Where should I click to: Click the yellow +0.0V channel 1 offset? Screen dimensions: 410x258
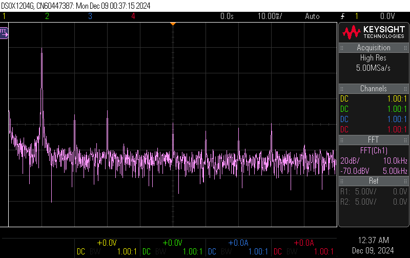tap(107, 243)
